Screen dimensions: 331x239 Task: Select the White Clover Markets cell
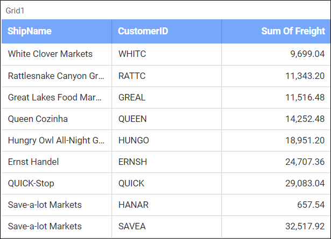click(x=50, y=54)
